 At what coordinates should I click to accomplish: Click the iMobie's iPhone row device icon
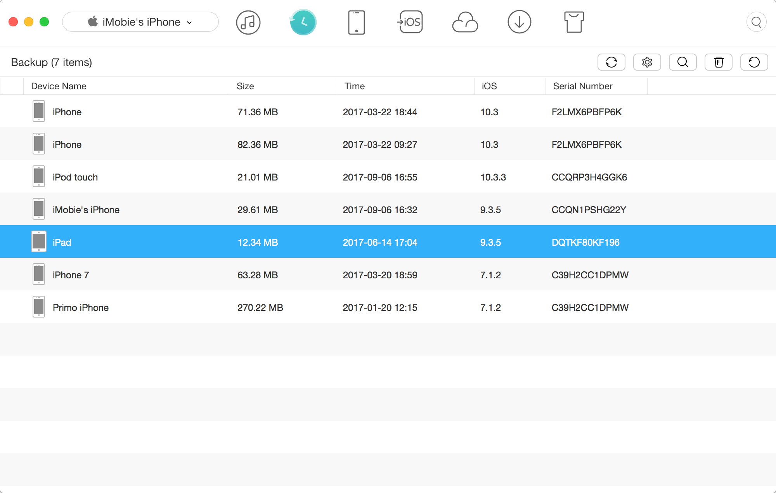tap(39, 209)
